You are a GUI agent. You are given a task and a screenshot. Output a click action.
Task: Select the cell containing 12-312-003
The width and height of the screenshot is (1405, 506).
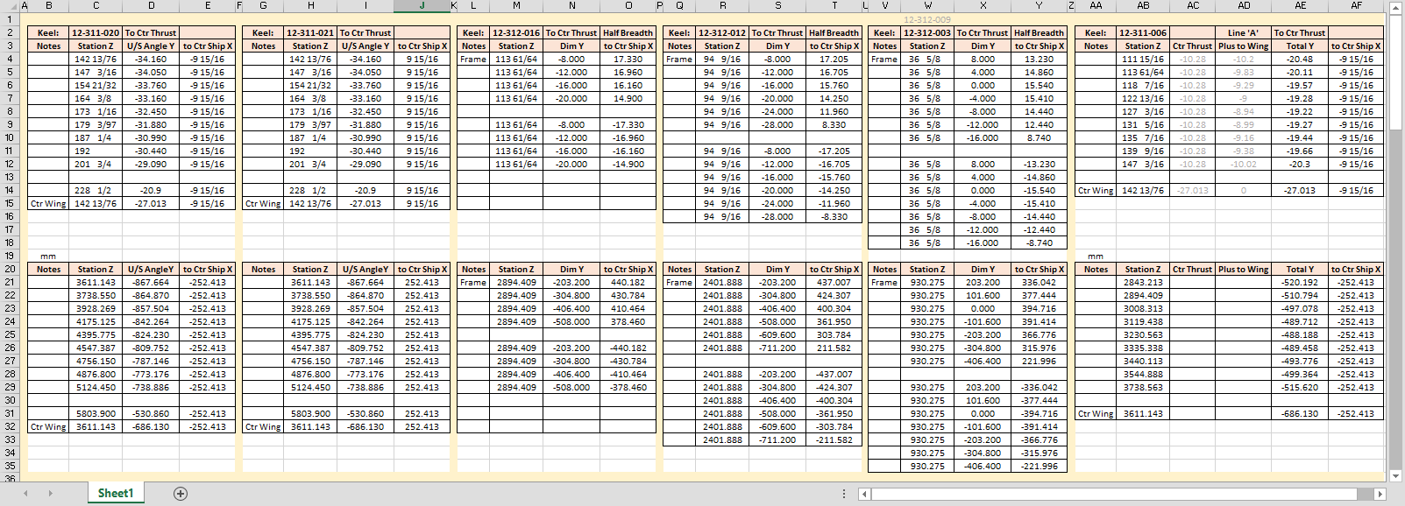[927, 33]
